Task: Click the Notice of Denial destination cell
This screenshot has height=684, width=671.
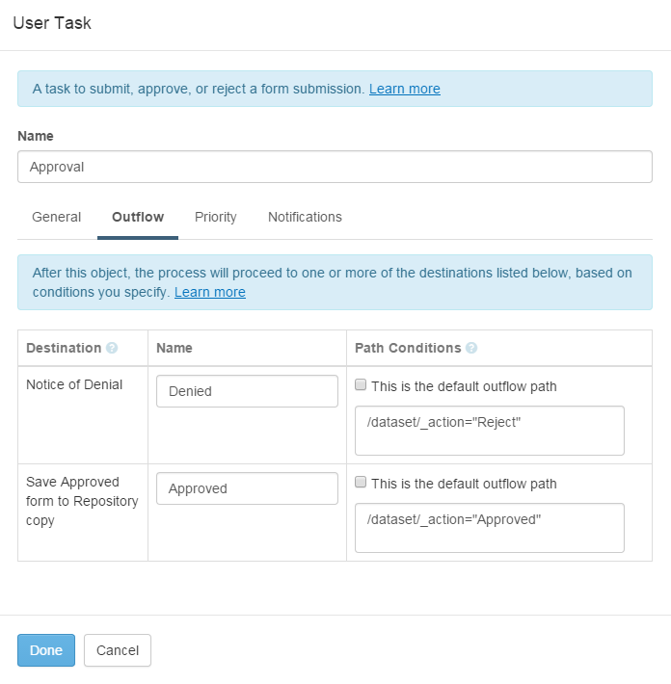Action: click(74, 384)
